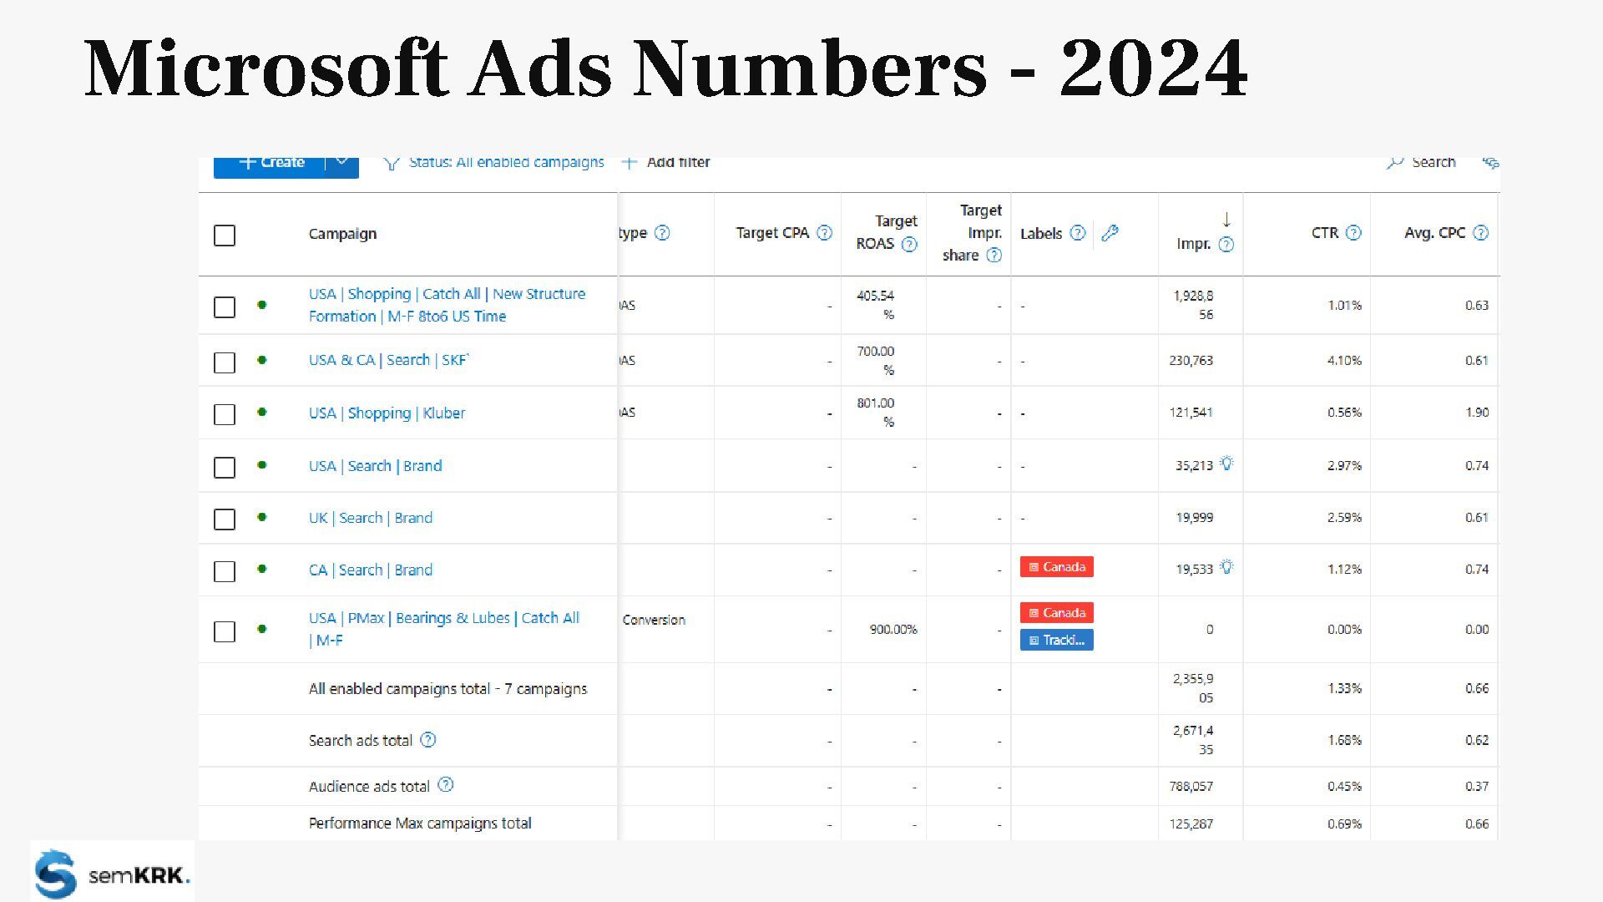Click Canada label in USA PMax row
This screenshot has width=1603, height=902.
[1056, 613]
